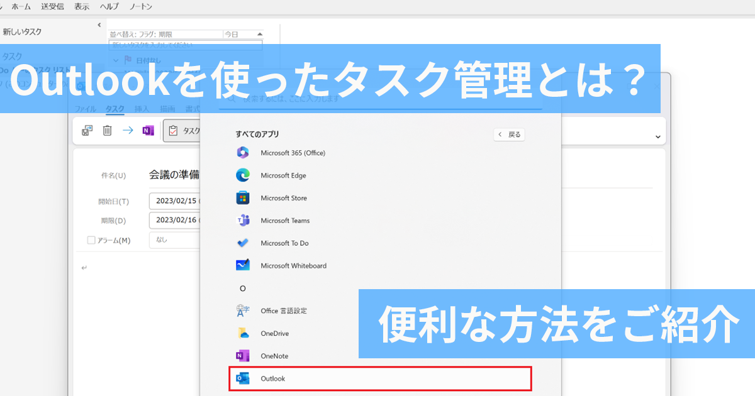Image resolution: width=755 pixels, height=396 pixels.
Task: Click the 件名(U) subject field 会議の準備
Action: (x=174, y=175)
